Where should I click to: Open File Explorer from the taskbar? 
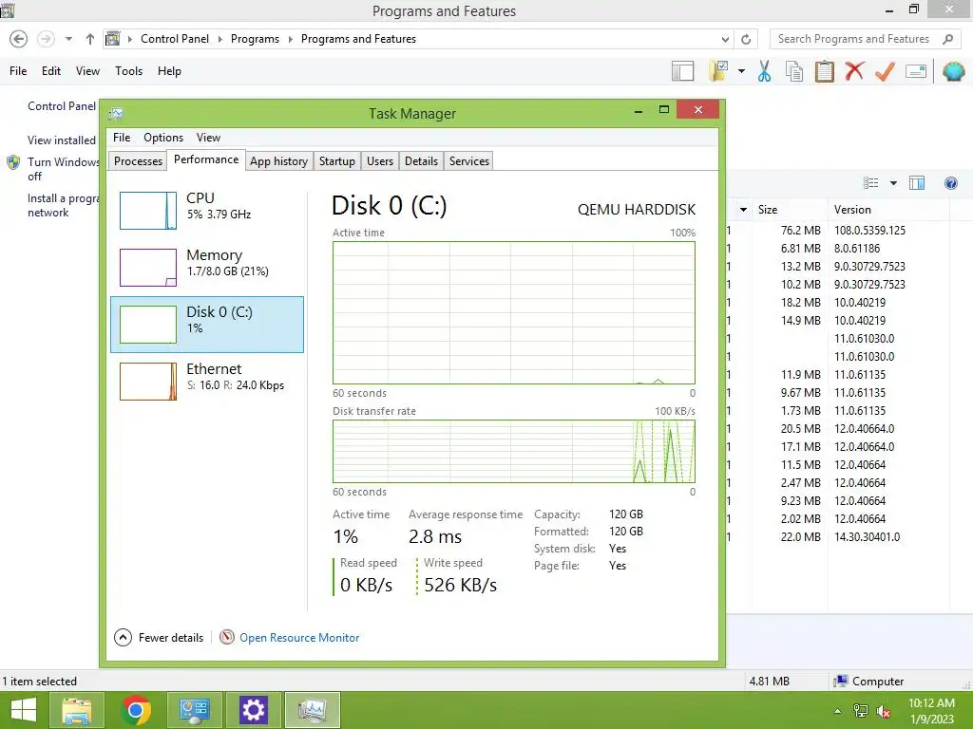76,710
